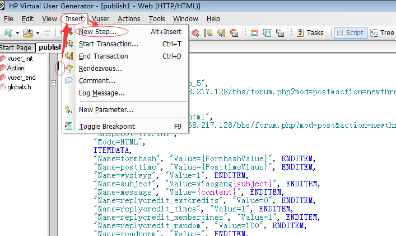Click the {content} parameter in the script

tap(217, 192)
